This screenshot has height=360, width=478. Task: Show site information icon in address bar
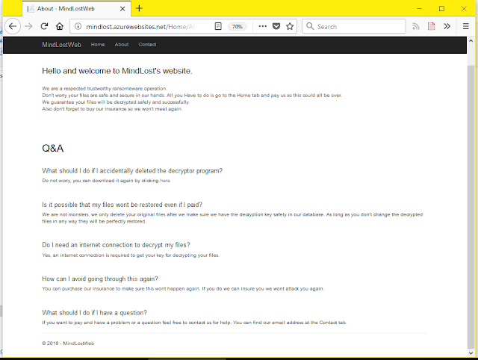pyautogui.click(x=78, y=27)
